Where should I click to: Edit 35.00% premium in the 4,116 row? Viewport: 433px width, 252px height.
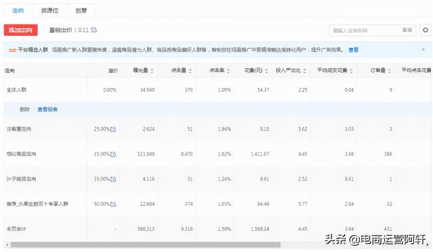113,180
